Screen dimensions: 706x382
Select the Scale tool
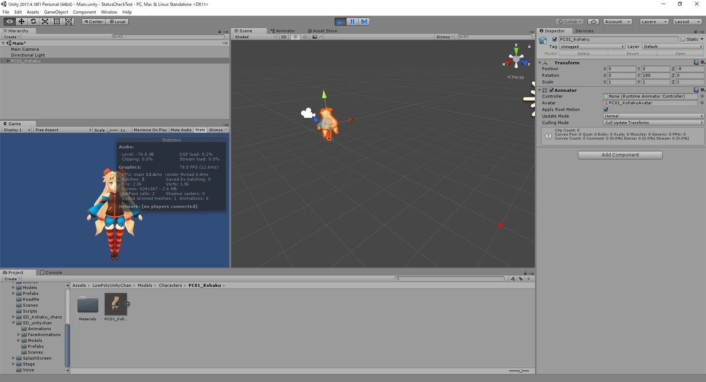click(45, 22)
